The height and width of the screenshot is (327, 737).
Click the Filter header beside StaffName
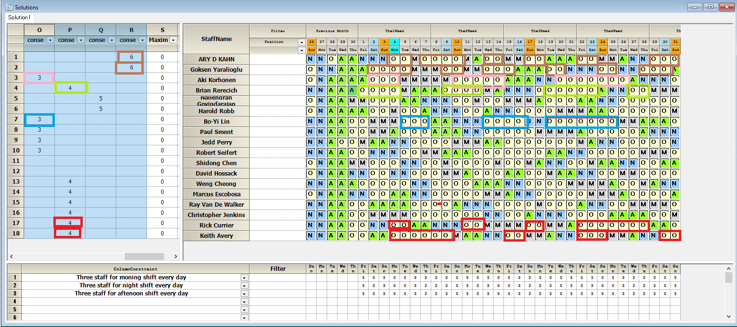pyautogui.click(x=278, y=31)
